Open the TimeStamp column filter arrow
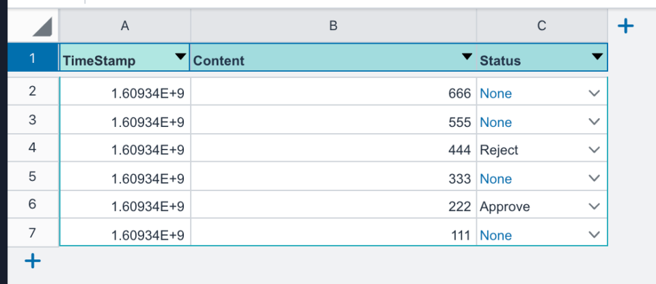Viewport: 656px width, 284px height. pos(180,57)
